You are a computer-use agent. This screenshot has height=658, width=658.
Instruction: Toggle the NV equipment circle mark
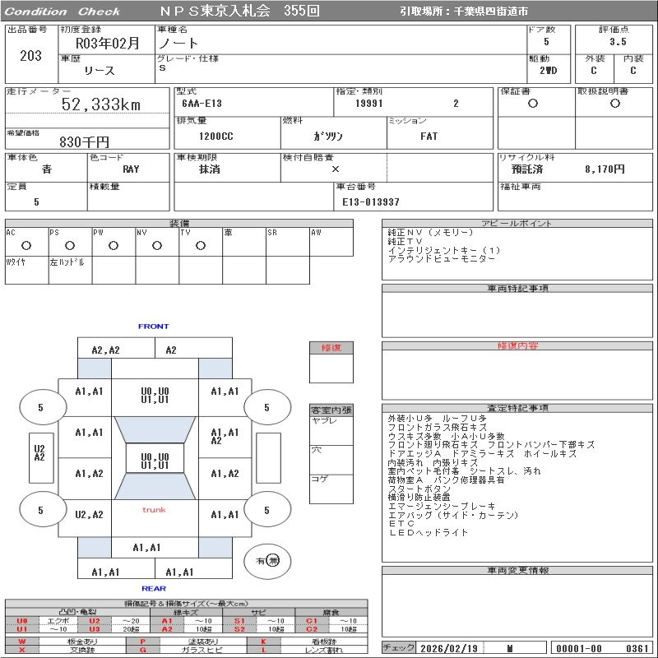[x=156, y=245]
